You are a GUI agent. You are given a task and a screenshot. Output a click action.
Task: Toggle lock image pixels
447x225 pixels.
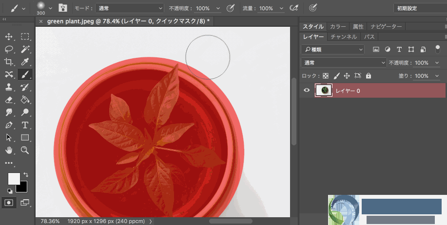(x=336, y=76)
